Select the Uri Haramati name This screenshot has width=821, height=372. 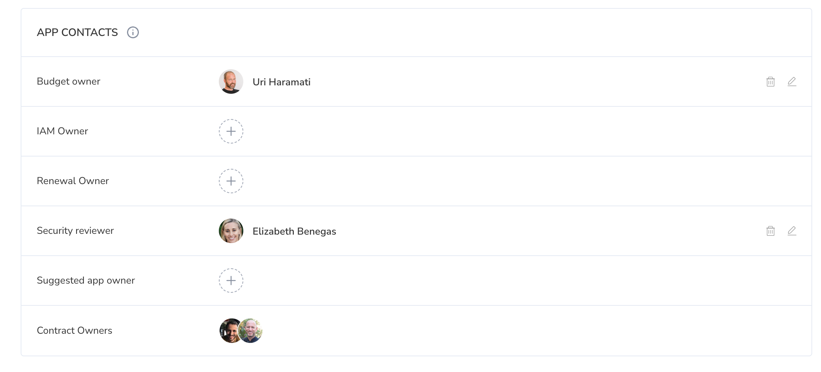coord(282,82)
